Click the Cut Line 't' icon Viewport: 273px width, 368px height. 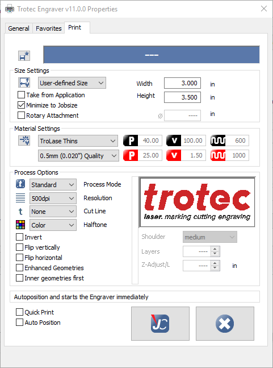click(20, 212)
